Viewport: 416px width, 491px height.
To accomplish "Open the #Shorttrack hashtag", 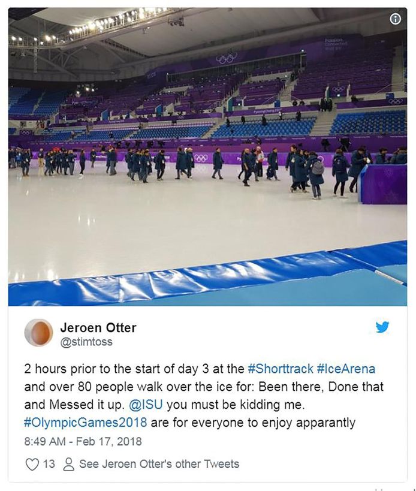I will click(281, 369).
